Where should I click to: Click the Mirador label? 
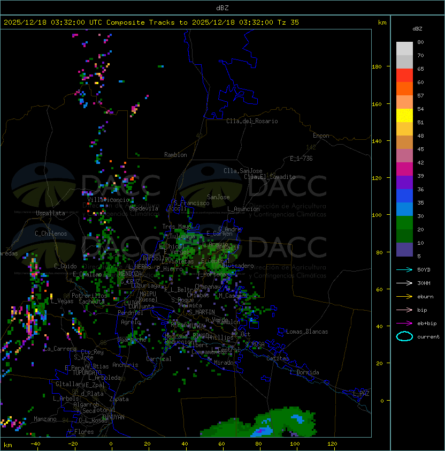[226, 363]
